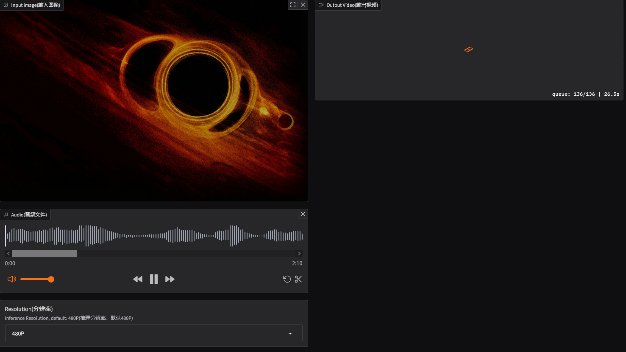
Task: Fast-forward the audio playback
Action: 170,279
